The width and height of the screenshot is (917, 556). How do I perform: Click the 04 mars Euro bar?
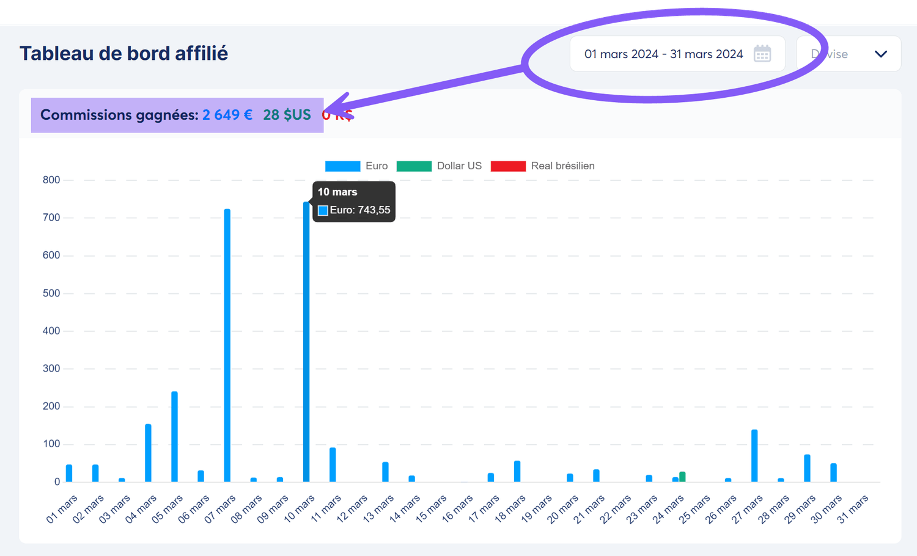[148, 453]
